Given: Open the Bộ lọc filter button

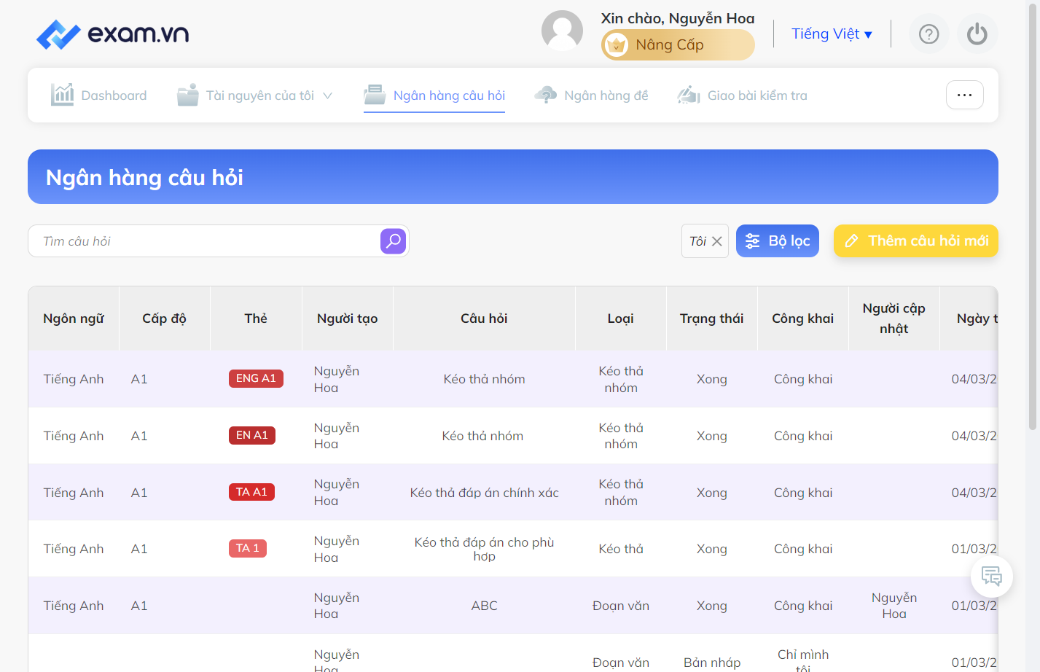Looking at the screenshot, I should (x=778, y=241).
